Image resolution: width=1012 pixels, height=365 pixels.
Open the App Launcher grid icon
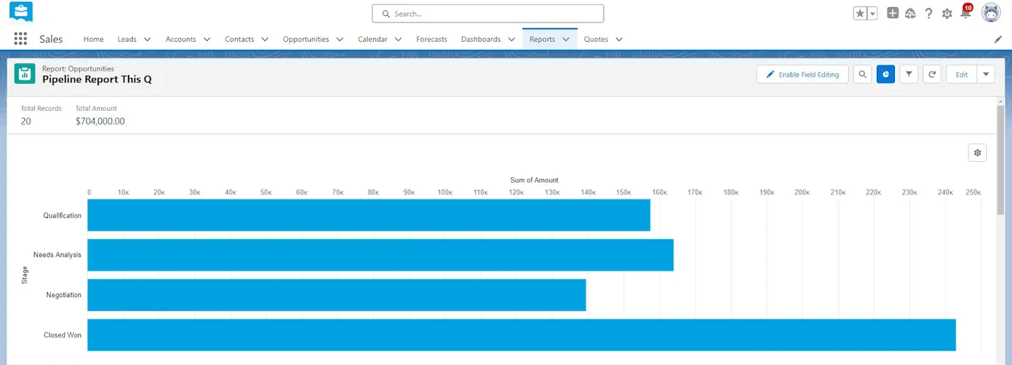tap(20, 39)
